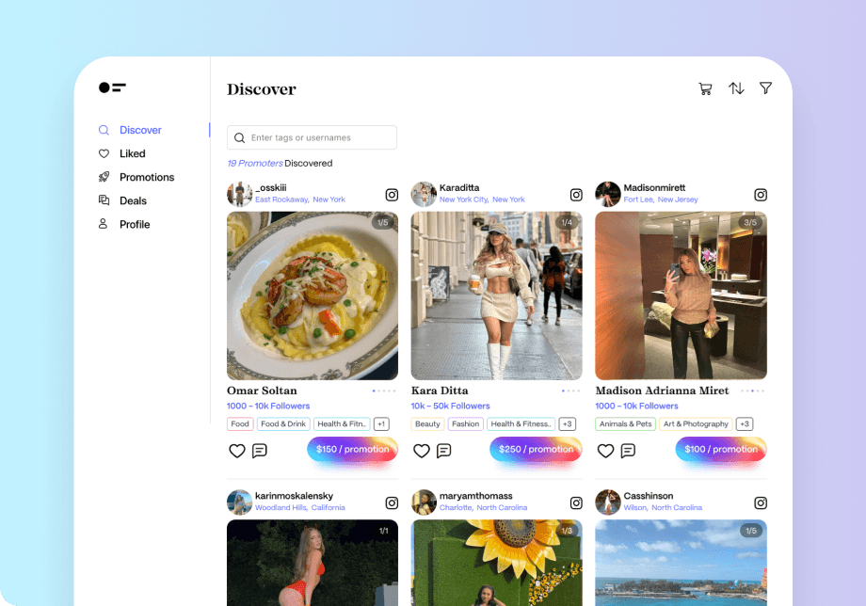Like Kara Ditta with heart icon
The width and height of the screenshot is (866, 606).
pos(422,451)
